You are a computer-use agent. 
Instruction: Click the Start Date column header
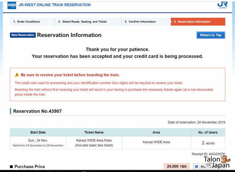38,132
